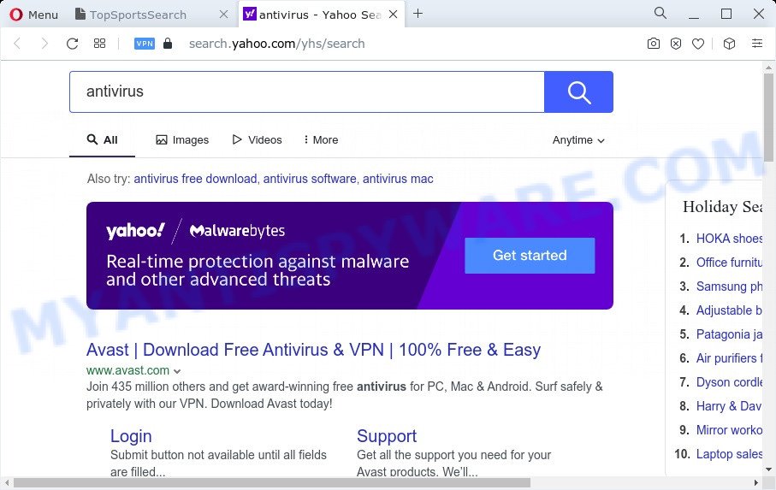Open Office furniture trending search

coord(729,262)
